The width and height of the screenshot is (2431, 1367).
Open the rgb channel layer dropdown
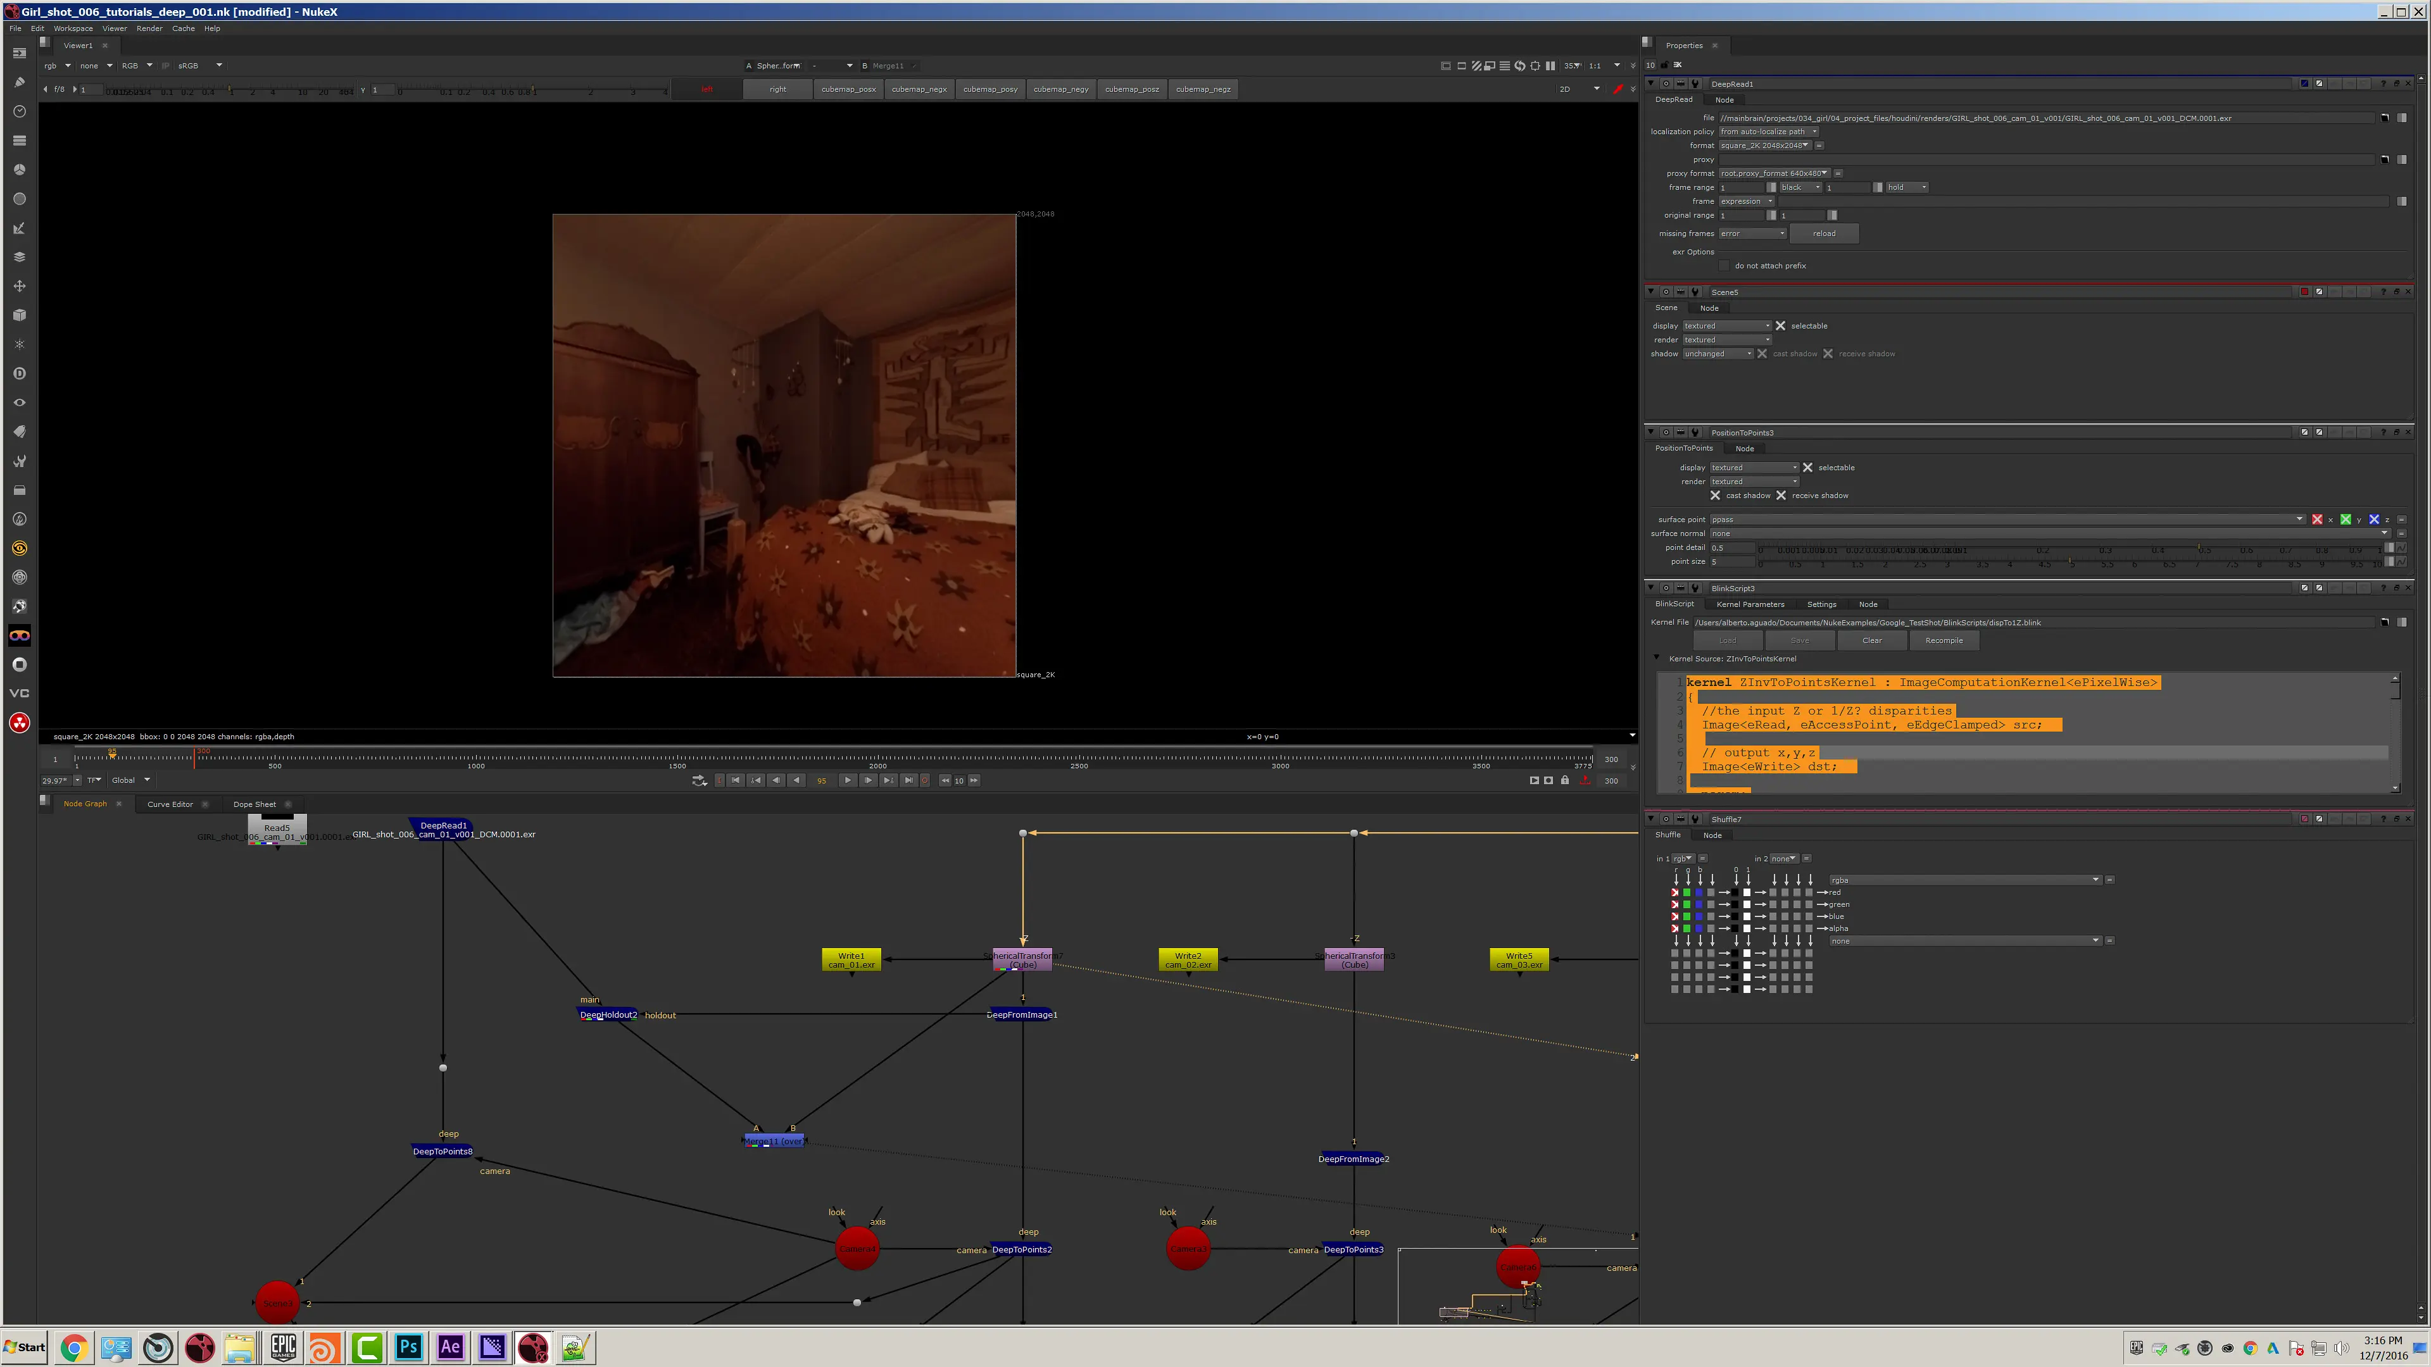[56, 66]
